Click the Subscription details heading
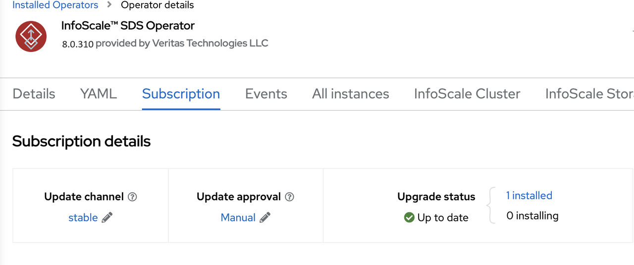 click(81, 141)
